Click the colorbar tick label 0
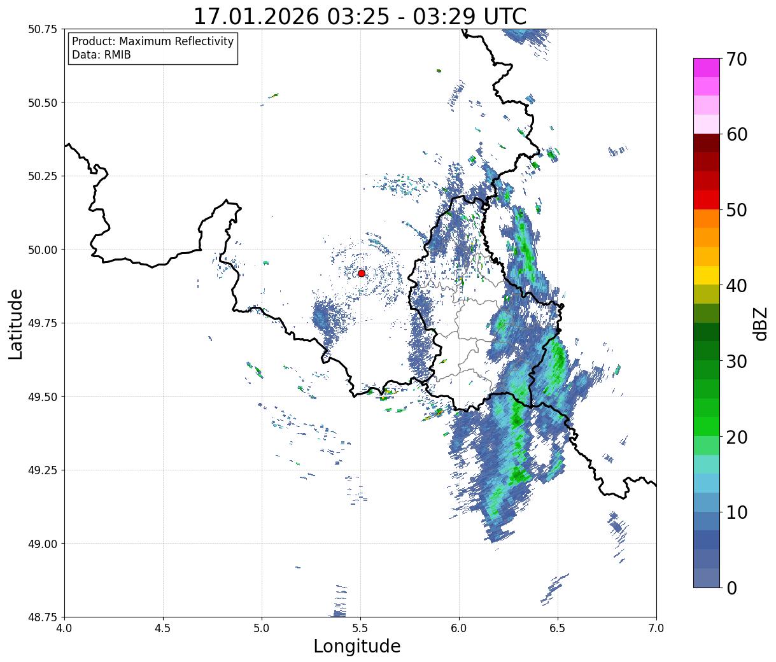 point(731,588)
